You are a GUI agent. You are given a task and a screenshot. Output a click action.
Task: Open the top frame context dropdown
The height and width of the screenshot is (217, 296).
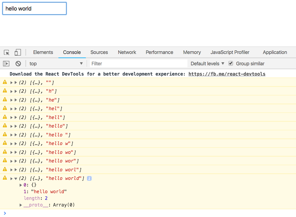55,63
